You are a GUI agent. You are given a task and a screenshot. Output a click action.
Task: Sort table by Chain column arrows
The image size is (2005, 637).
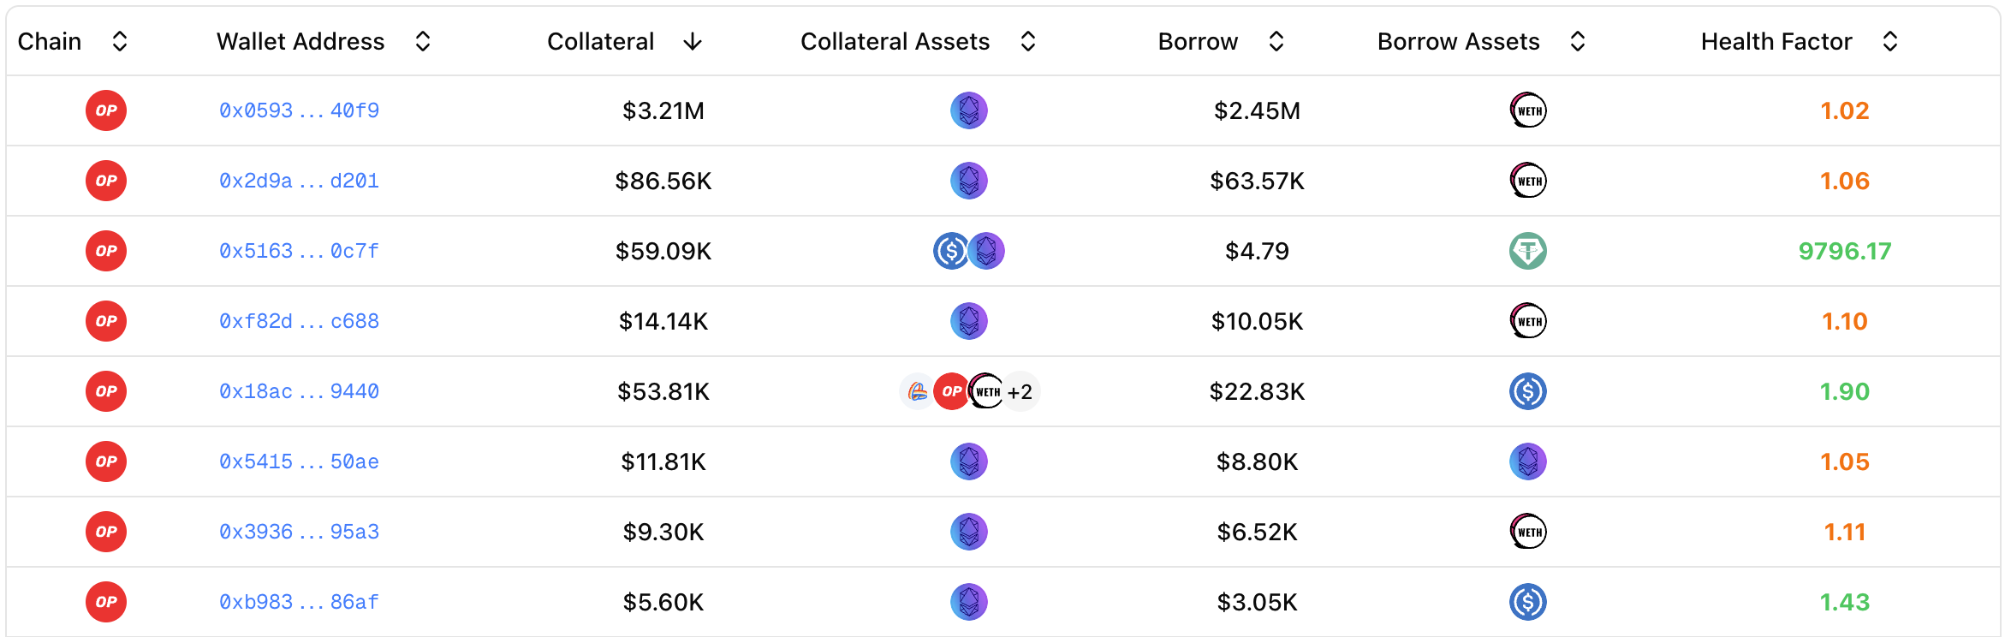point(120,41)
